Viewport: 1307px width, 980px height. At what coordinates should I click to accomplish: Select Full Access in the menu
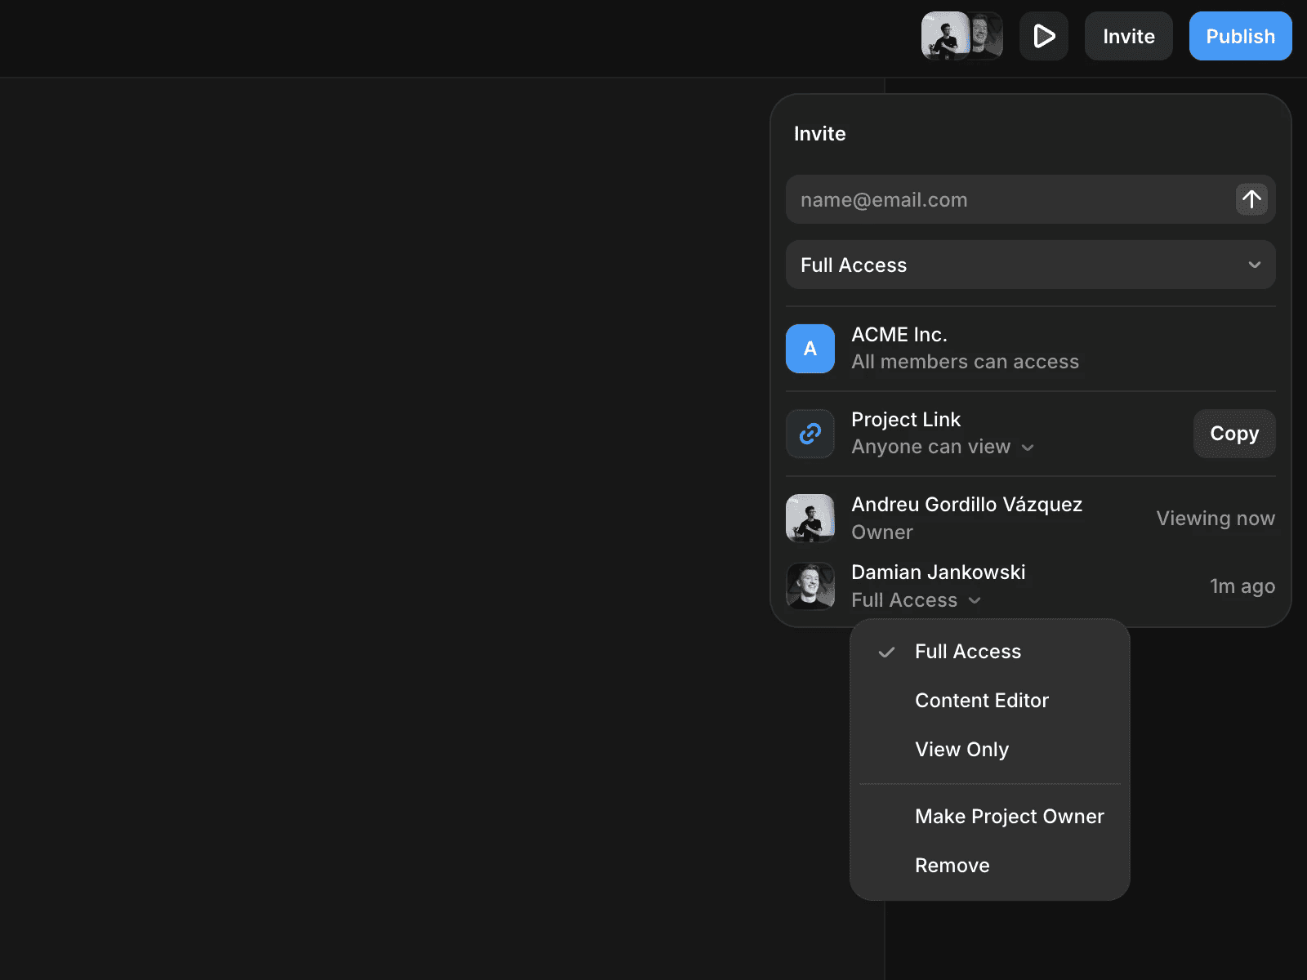pyautogui.click(x=990, y=652)
